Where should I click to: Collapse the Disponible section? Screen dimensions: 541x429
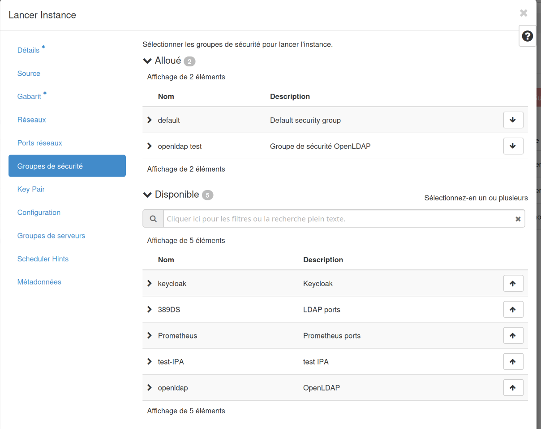coord(147,195)
